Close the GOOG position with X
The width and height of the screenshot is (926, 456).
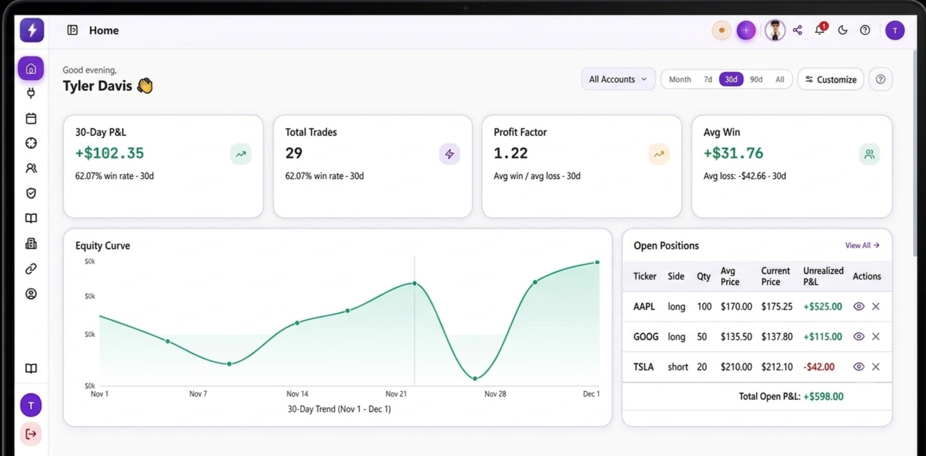876,337
